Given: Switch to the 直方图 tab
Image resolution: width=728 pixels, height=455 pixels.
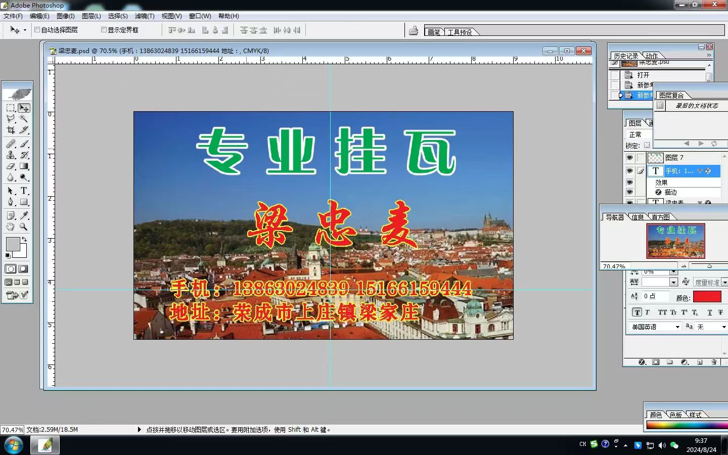Looking at the screenshot, I should pos(660,217).
